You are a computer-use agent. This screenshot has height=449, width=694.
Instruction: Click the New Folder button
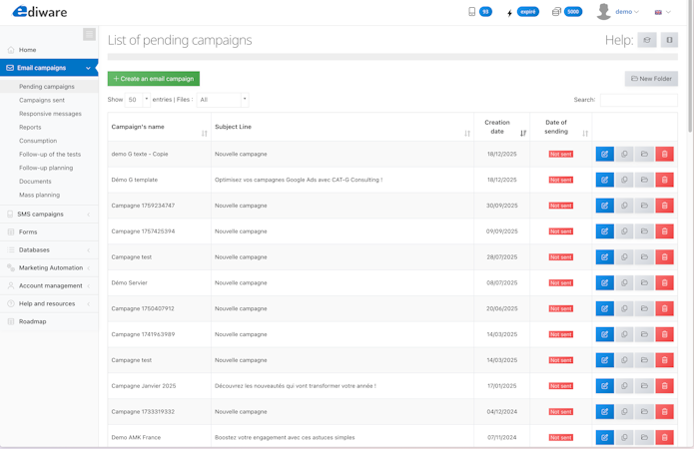[x=651, y=78]
